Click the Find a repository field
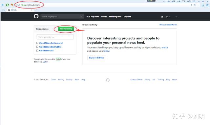Image resolution: width=210 pixels, height=125 pixels. [55, 37]
